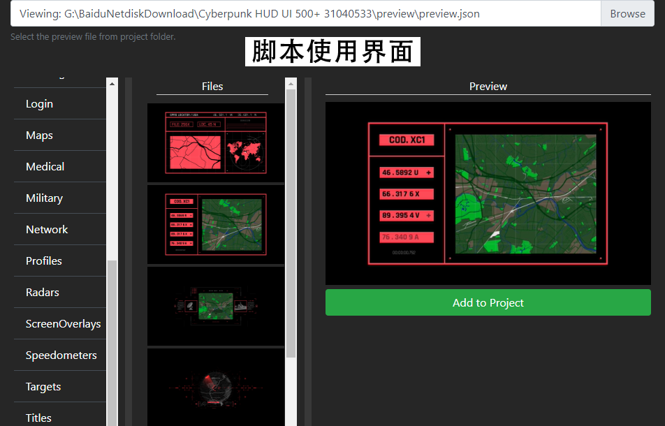
Task: Select the Targets category
Action: coord(60,386)
